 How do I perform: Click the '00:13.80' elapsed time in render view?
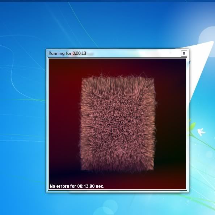pyautogui.click(x=86, y=186)
